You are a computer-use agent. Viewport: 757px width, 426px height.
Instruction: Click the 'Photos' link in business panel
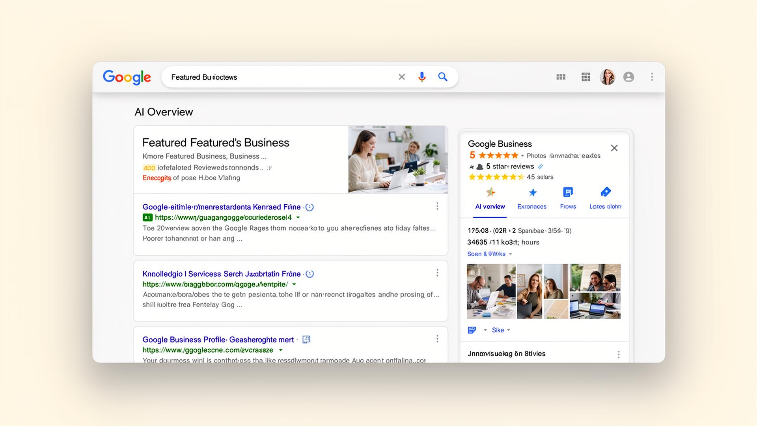coord(536,156)
